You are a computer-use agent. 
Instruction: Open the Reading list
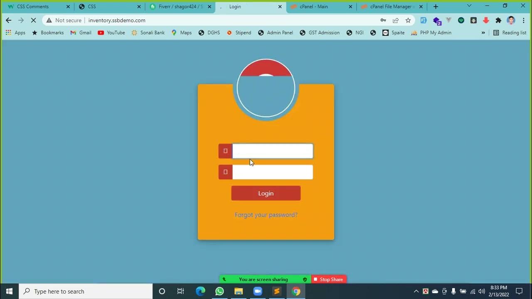point(510,33)
